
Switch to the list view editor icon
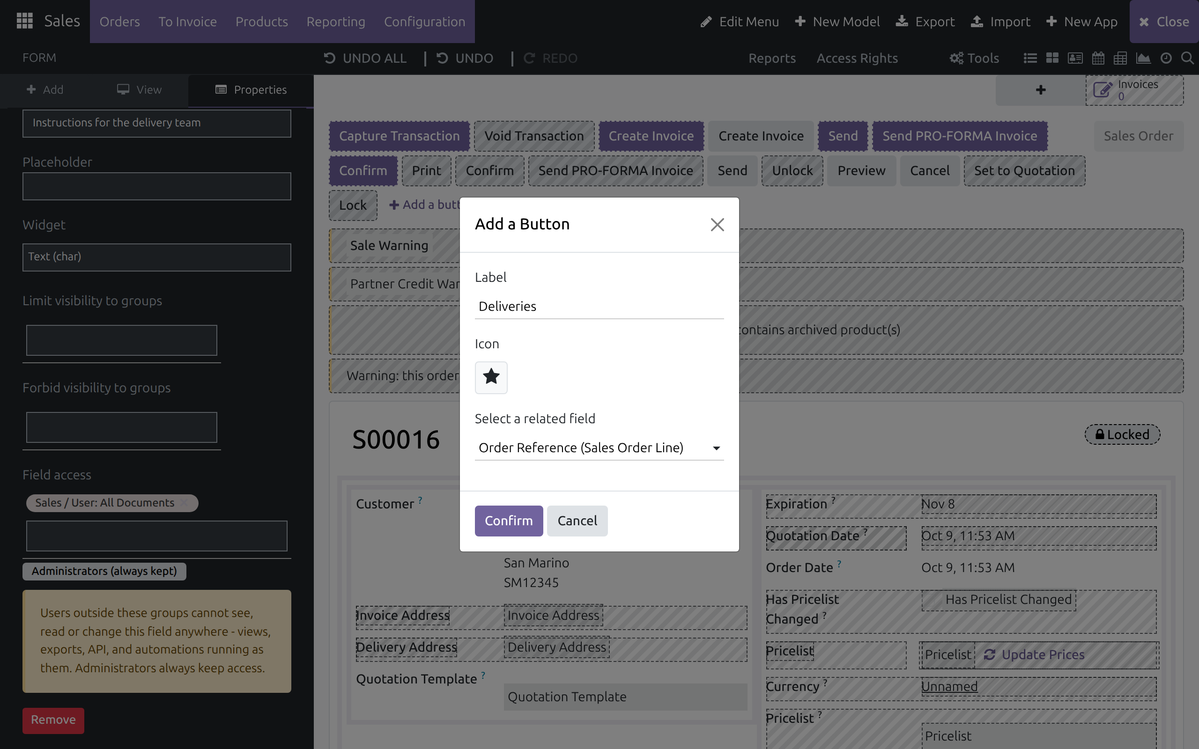coord(1030,59)
